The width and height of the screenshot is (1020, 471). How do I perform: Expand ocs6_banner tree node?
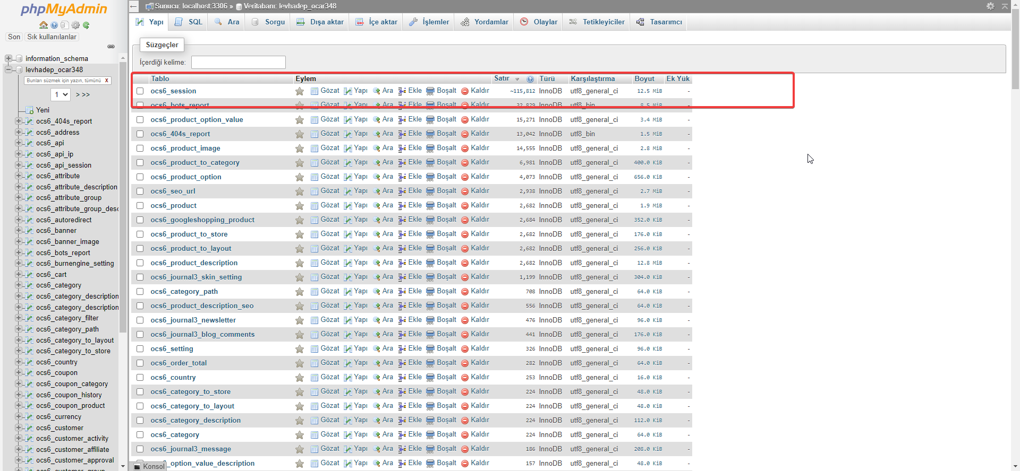click(x=19, y=230)
